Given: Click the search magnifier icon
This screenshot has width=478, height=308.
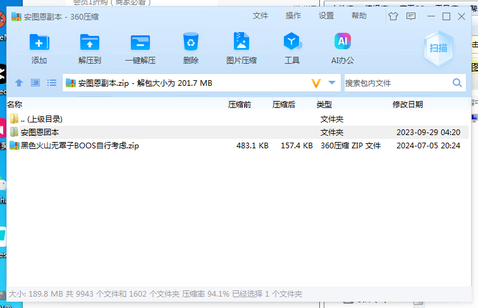Looking at the screenshot, I should point(457,83).
